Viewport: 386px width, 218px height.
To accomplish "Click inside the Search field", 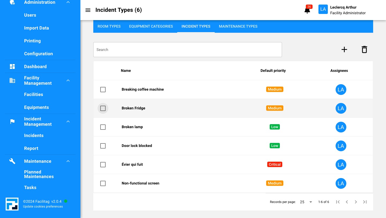I will click(x=188, y=50).
